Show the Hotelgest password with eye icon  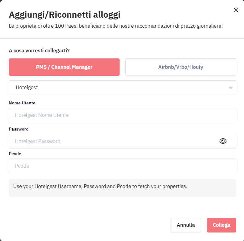click(223, 141)
